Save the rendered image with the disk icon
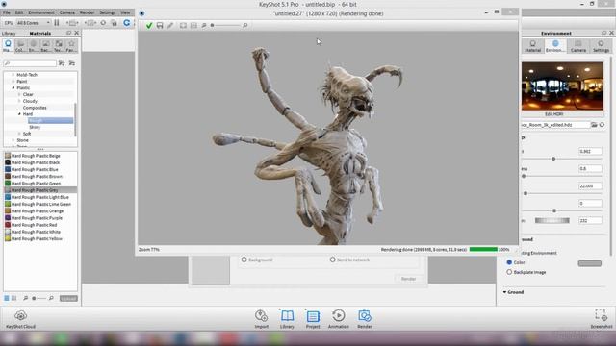Viewport: 616px width, 346px height. (x=160, y=26)
